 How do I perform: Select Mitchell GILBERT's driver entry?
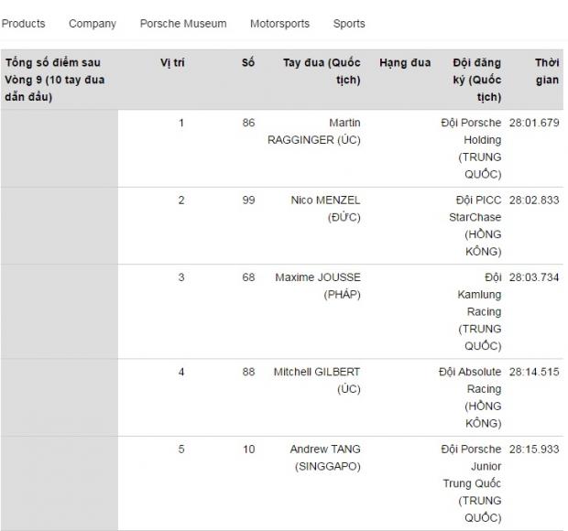(317, 380)
